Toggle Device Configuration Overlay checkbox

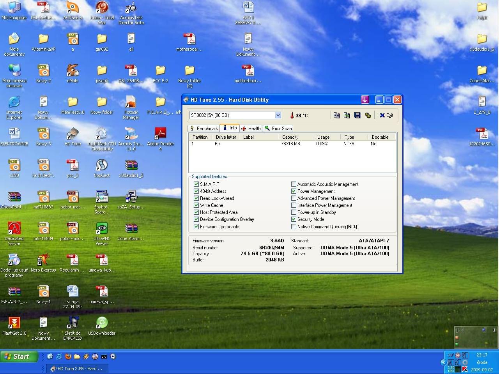pyautogui.click(x=196, y=219)
